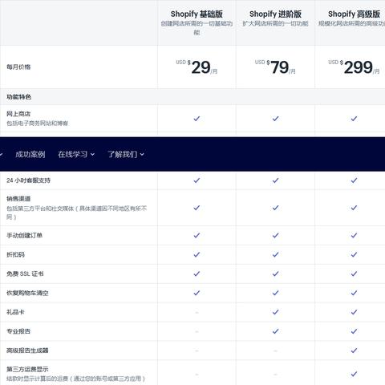The width and height of the screenshot is (385, 385).
Task: Click the 销售渠道 checkmark under 高级版
Action: coord(354,208)
